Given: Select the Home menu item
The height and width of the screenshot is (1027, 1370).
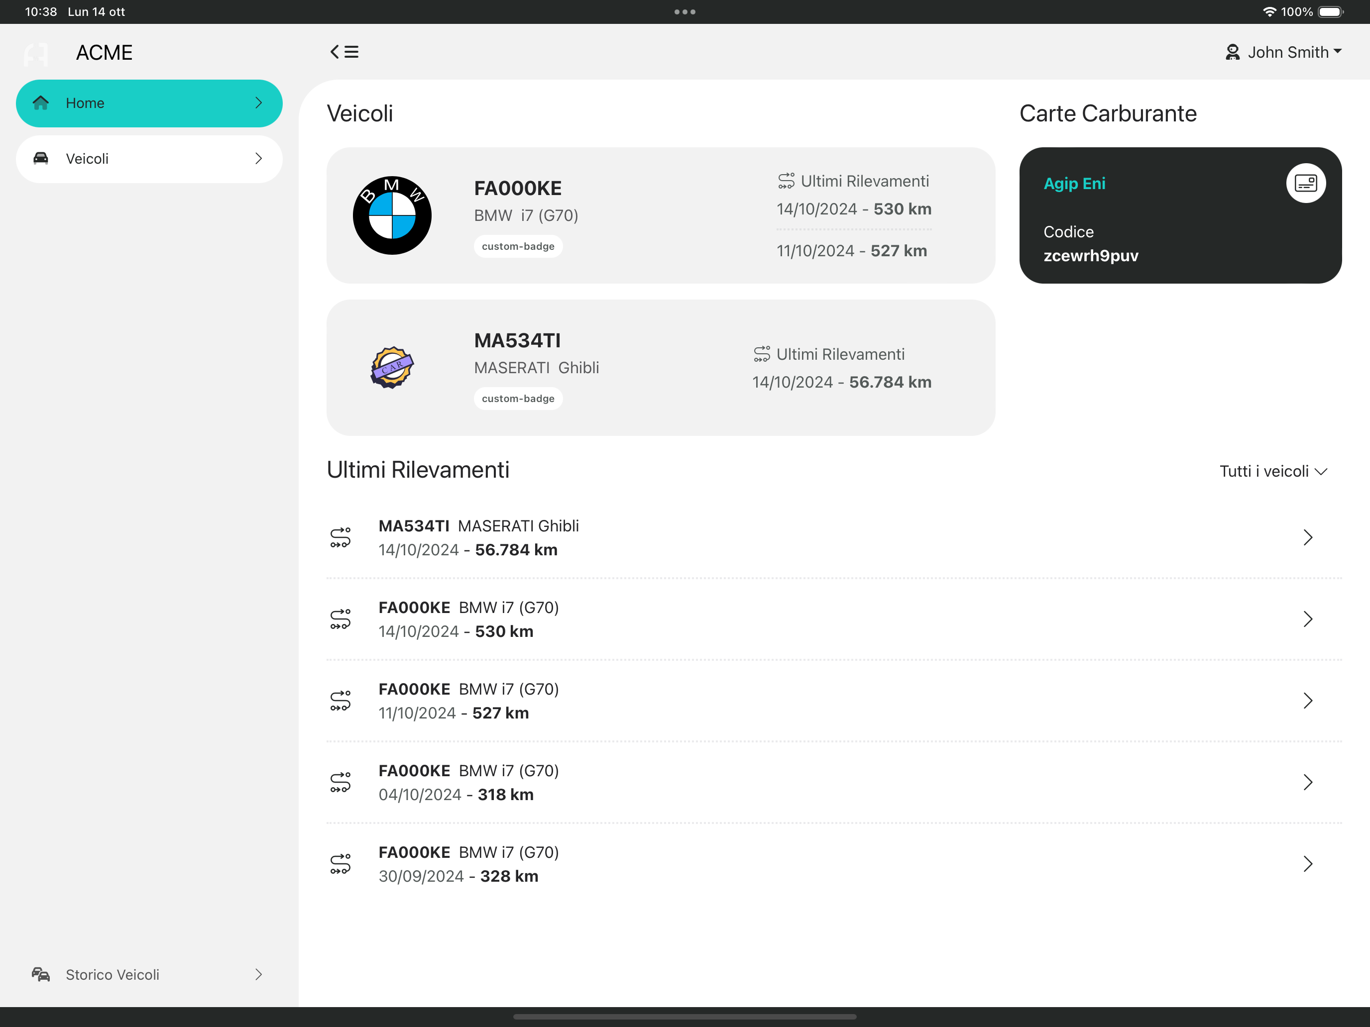Looking at the screenshot, I should 149,103.
